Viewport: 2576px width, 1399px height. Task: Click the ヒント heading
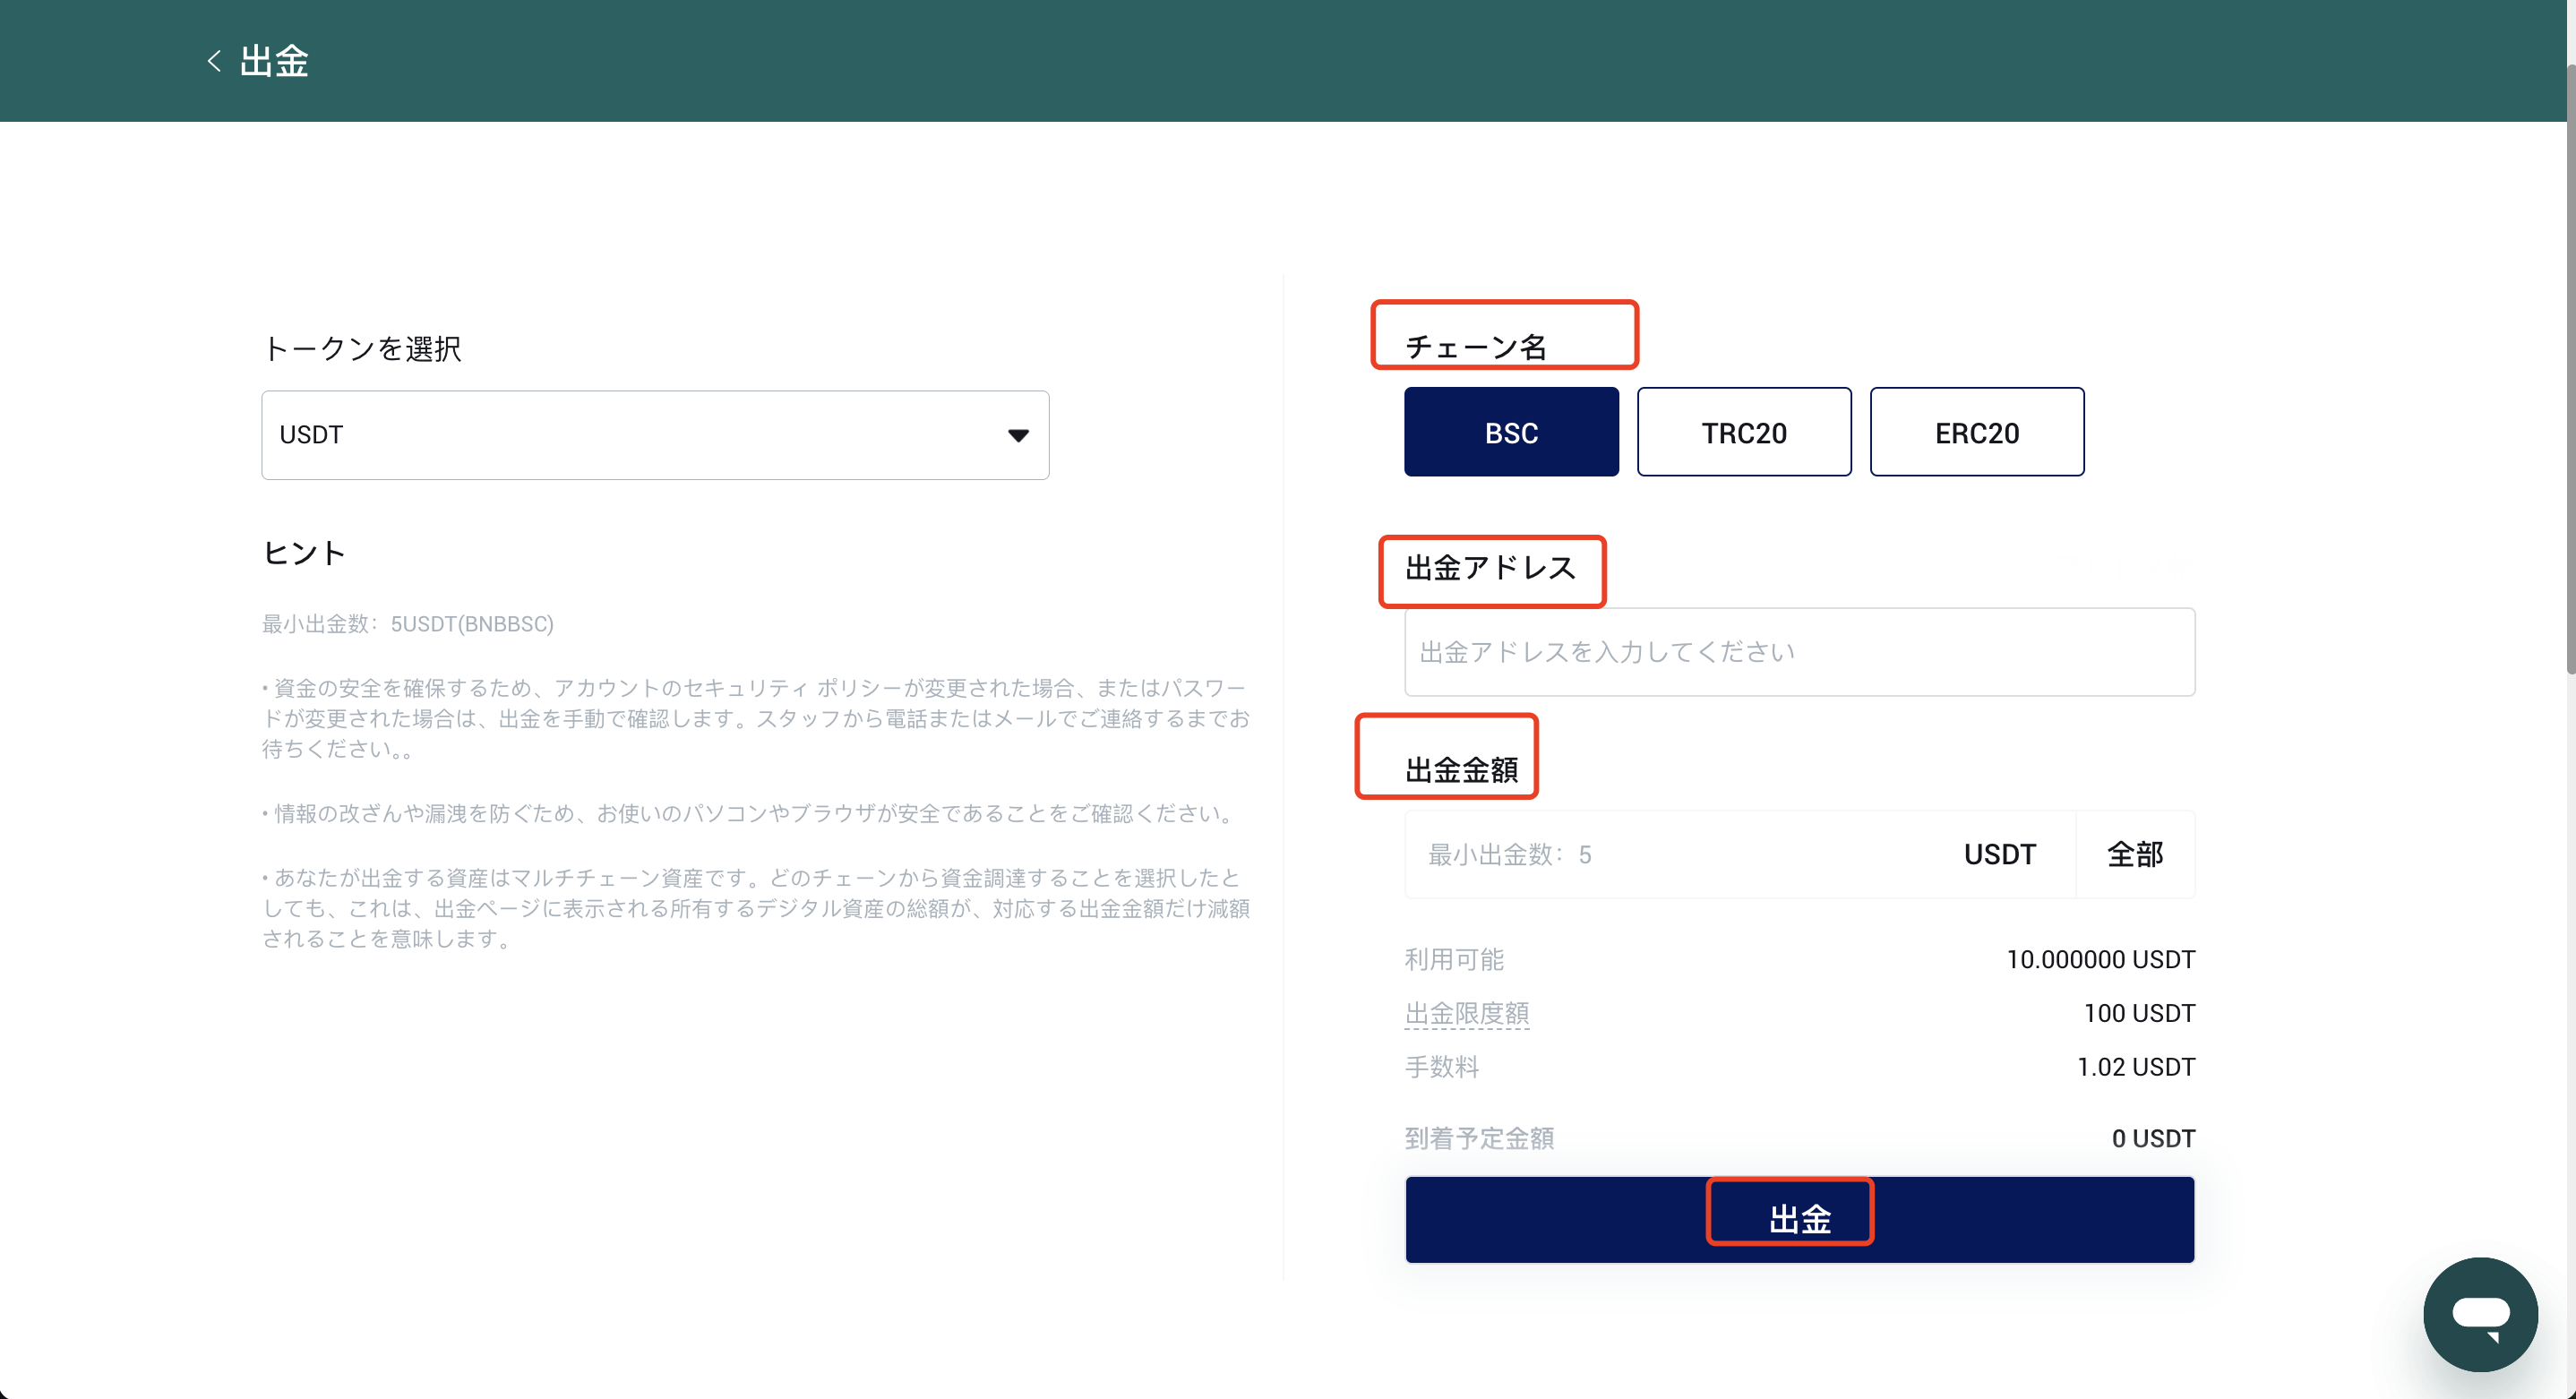point(304,553)
